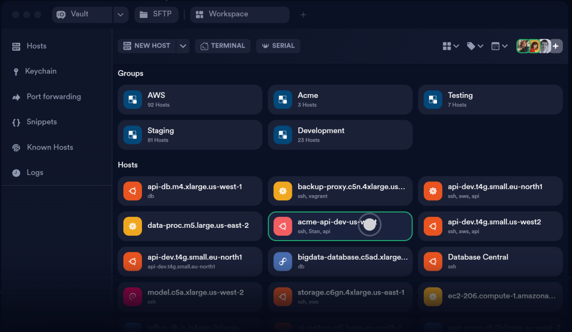The width and height of the screenshot is (572, 332).
Task: Select host api-dev.t4g.small.us-west2
Action: pyautogui.click(x=490, y=226)
